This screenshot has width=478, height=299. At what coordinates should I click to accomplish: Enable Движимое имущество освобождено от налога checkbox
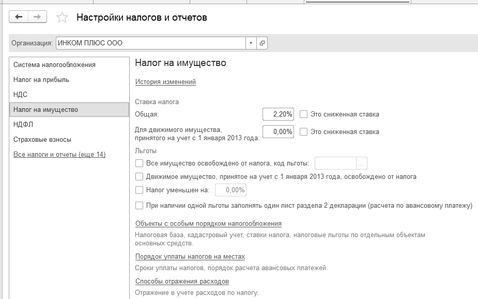(139, 177)
